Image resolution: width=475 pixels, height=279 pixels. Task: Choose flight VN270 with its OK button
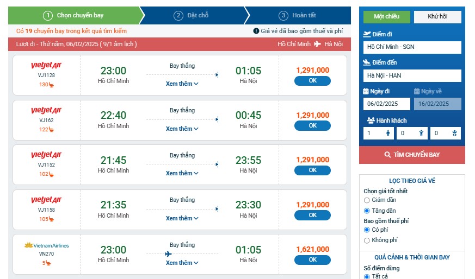tap(312, 259)
